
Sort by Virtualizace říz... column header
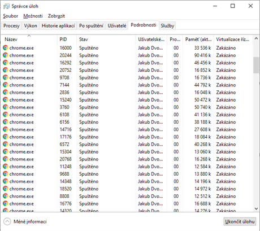[x=233, y=39]
